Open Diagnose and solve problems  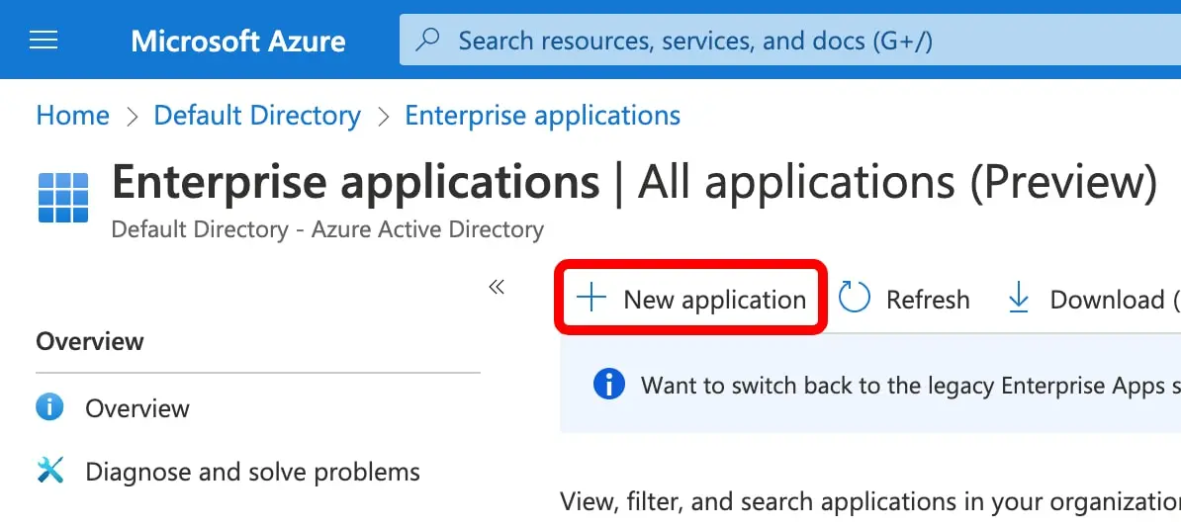[252, 473]
